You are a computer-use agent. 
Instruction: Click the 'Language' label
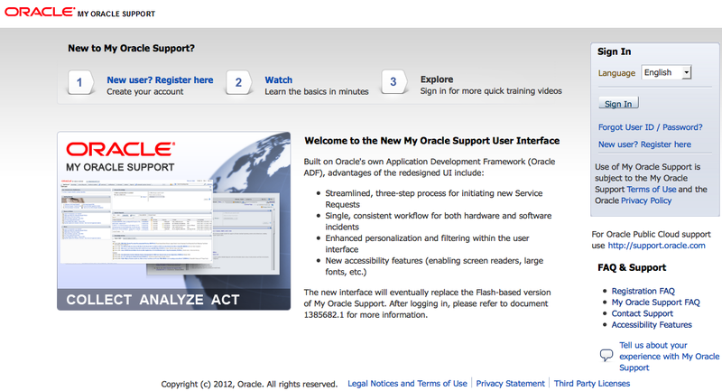point(616,73)
